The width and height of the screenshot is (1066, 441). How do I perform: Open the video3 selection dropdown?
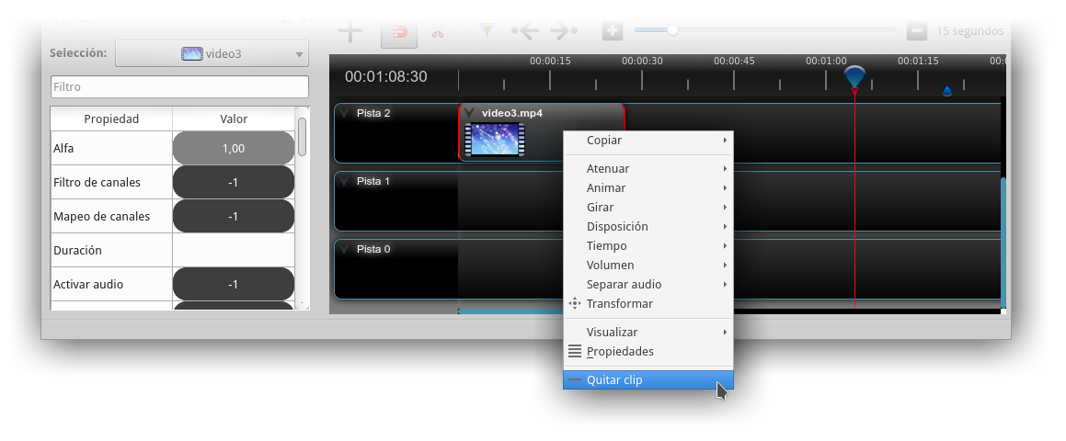(212, 53)
